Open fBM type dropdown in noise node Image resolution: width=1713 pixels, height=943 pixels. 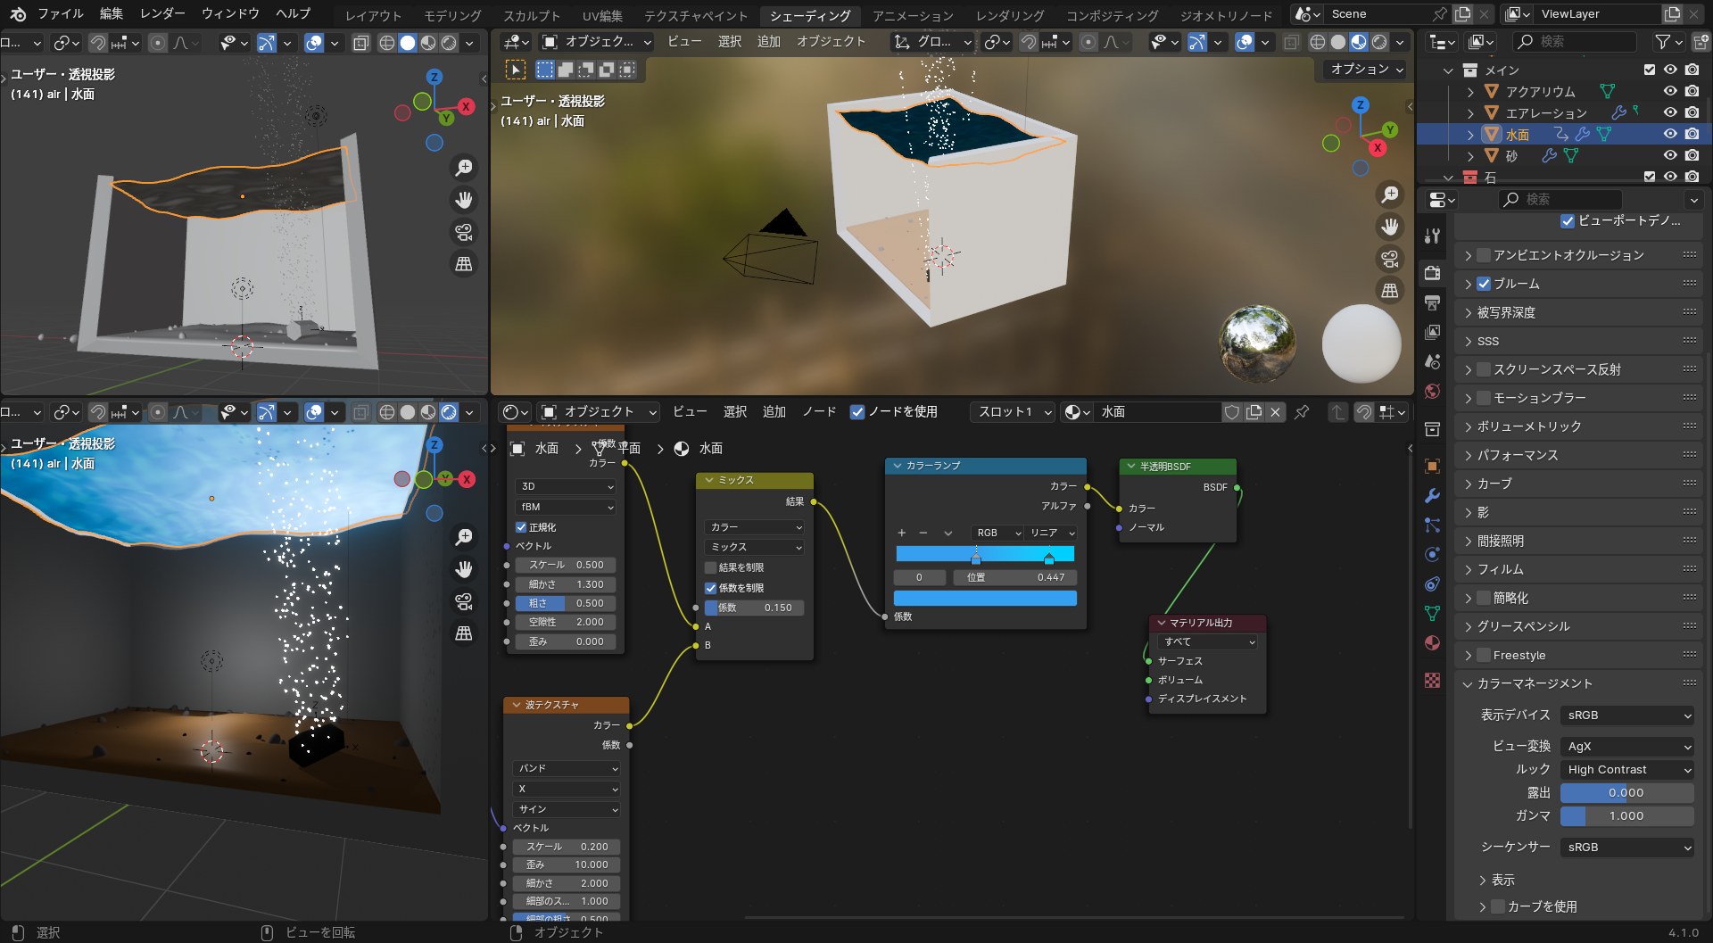click(567, 507)
